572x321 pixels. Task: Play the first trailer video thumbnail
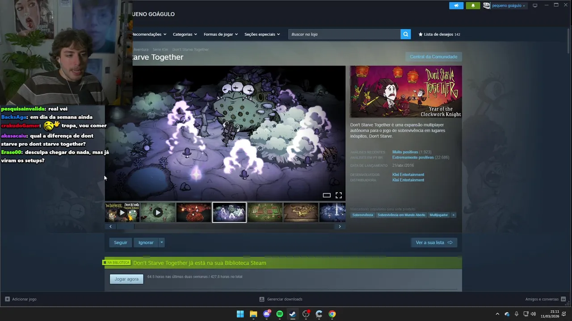(122, 213)
